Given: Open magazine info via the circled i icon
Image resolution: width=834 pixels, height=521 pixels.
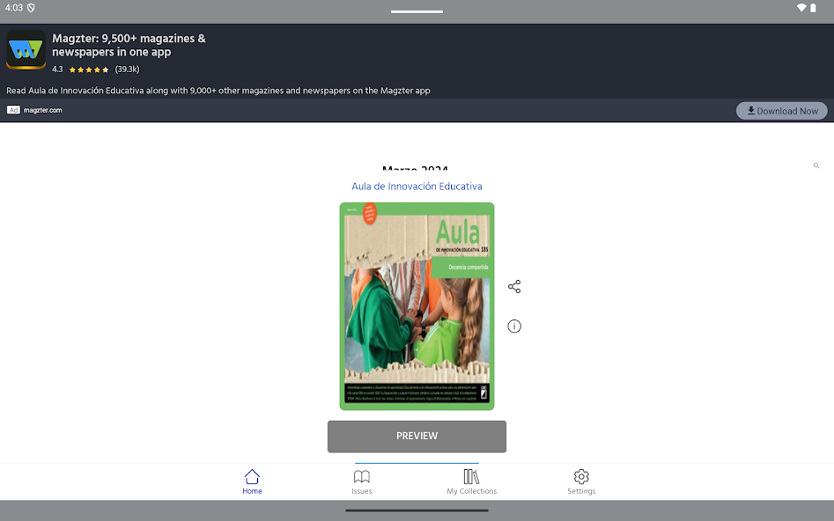Looking at the screenshot, I should click(514, 327).
